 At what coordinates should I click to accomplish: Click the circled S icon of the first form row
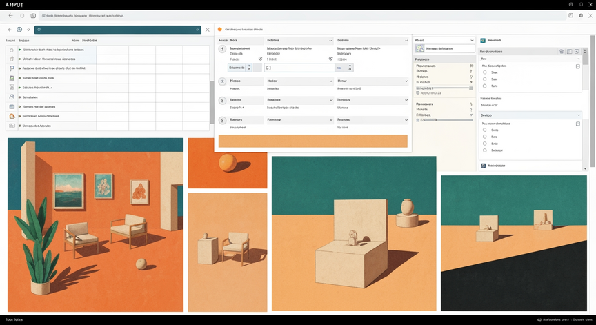pyautogui.click(x=222, y=49)
